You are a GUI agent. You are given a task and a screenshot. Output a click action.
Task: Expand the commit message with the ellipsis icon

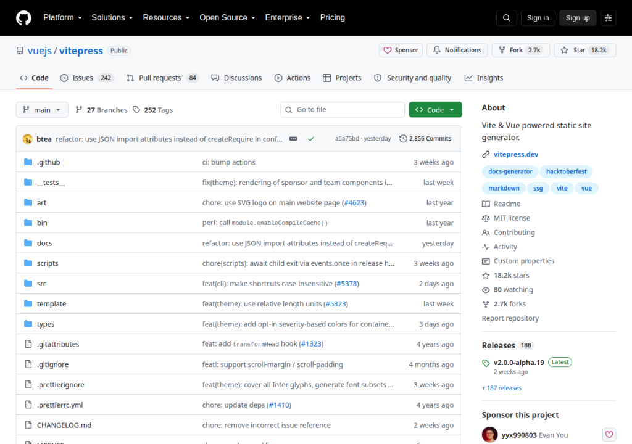pos(293,139)
